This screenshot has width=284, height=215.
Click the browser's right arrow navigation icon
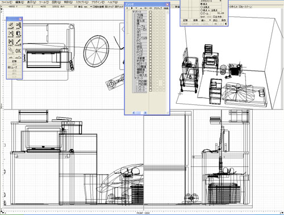point(132,9)
